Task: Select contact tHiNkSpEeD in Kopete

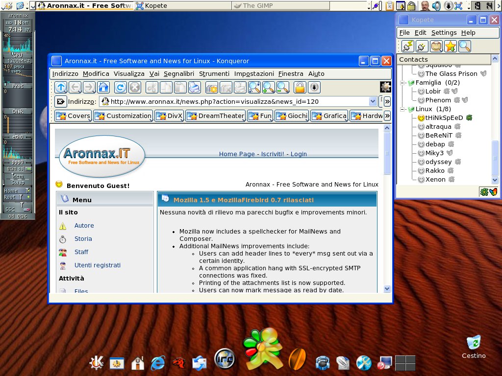Action: pos(444,118)
